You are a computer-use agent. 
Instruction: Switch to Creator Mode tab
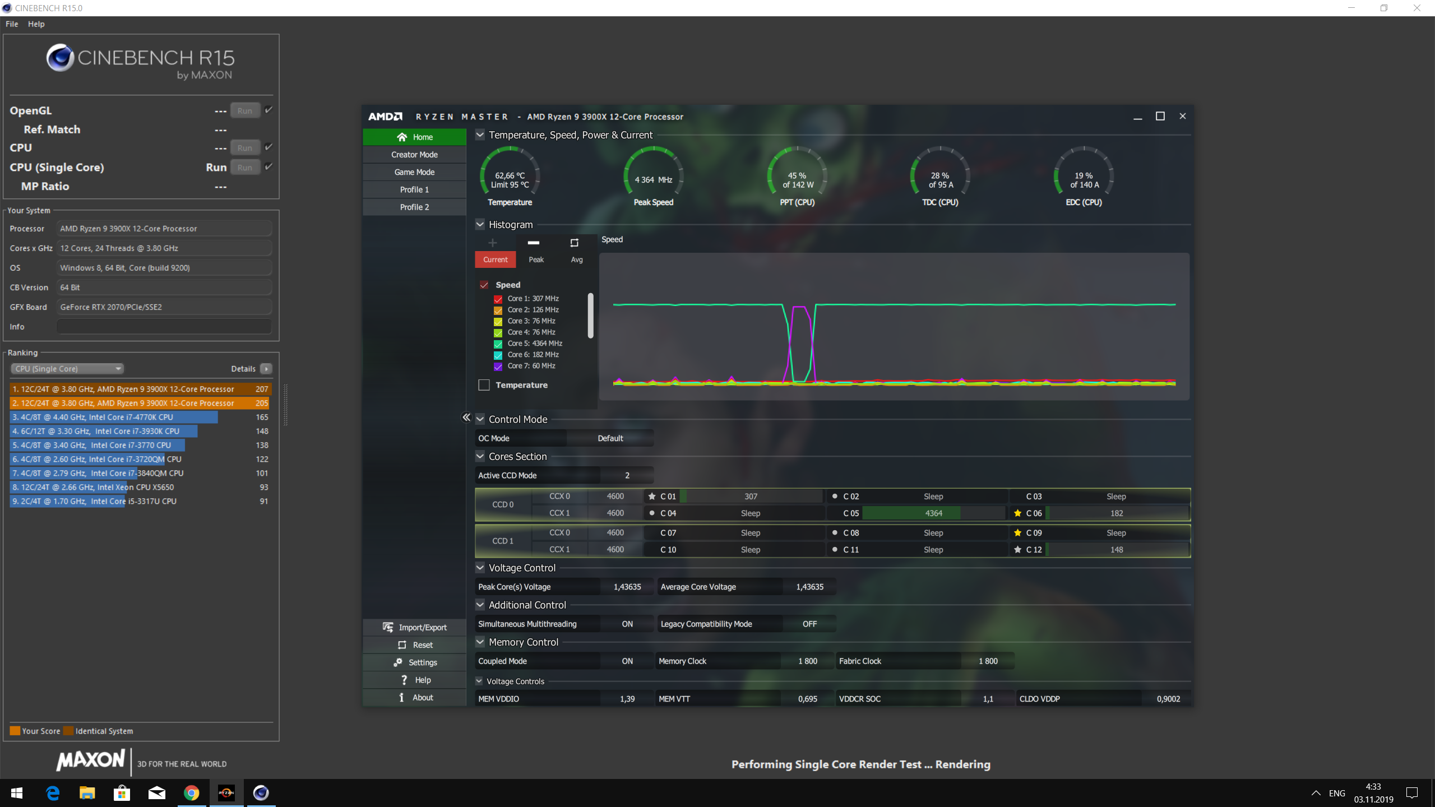(414, 155)
